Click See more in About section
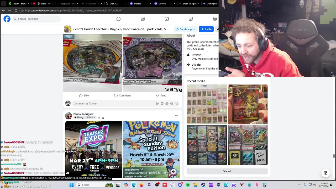The height and width of the screenshot is (189, 336). 199,49
